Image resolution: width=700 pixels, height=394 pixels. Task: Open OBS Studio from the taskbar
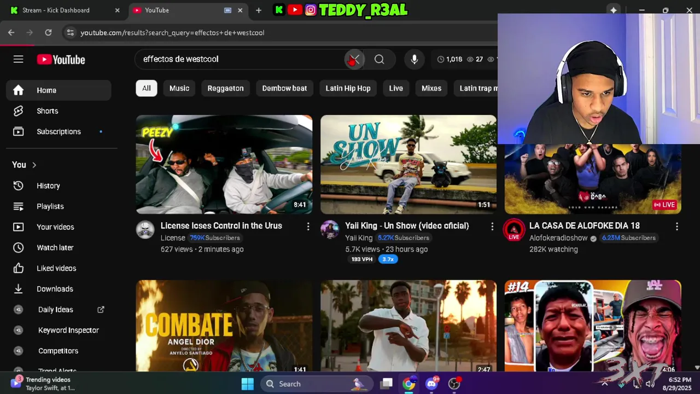[454, 384]
